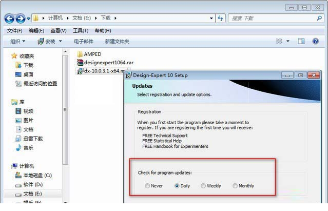Open the 编辑(E) menu
328x211 pixels.
coord(36,31)
